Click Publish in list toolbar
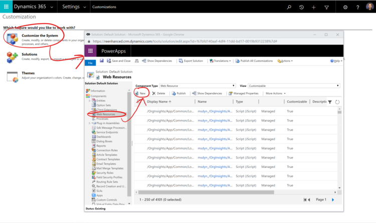This screenshot has width=376, height=223. 179,93
